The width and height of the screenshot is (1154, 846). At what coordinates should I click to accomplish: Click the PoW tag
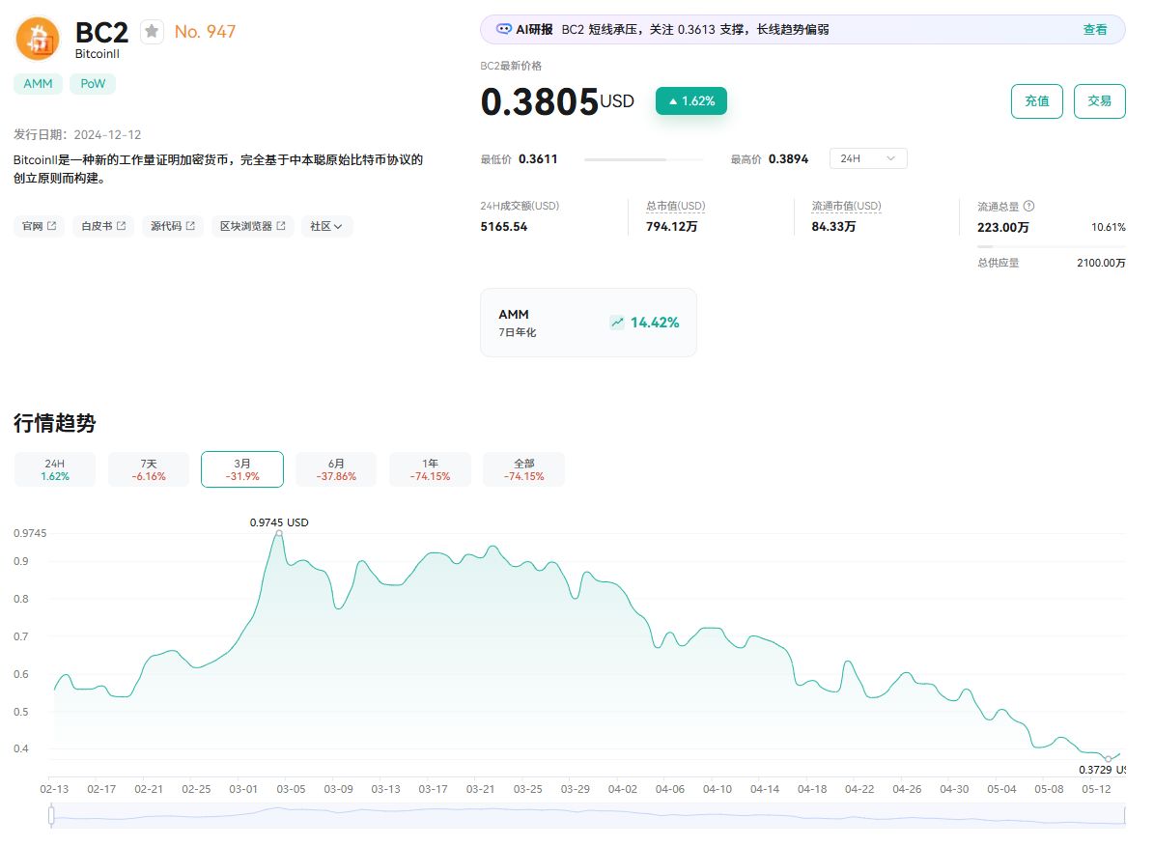coord(93,84)
